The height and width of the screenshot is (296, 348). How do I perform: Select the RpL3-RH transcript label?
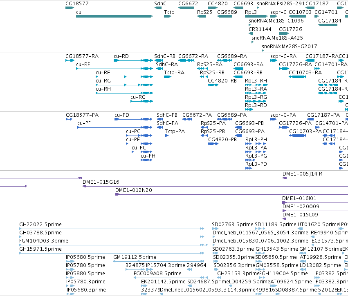pos(256,81)
